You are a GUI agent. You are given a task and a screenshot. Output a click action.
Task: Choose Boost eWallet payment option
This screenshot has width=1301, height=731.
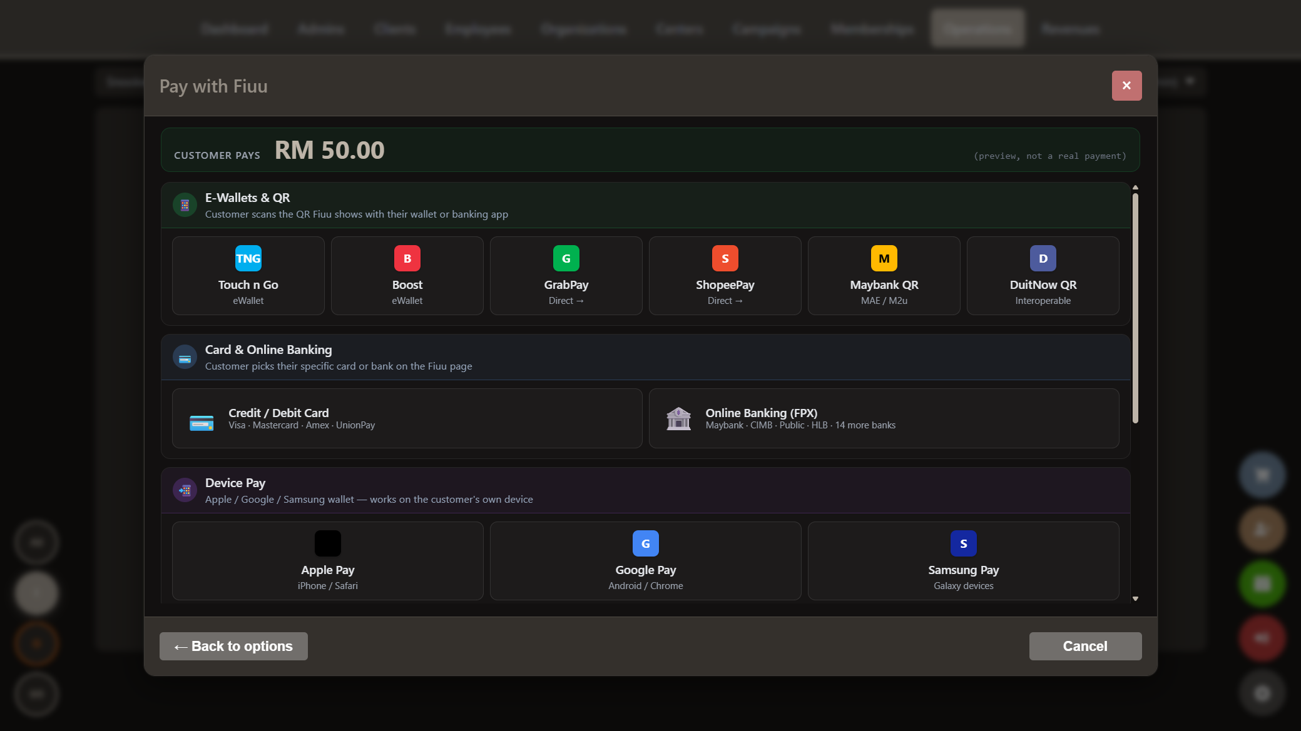407,276
